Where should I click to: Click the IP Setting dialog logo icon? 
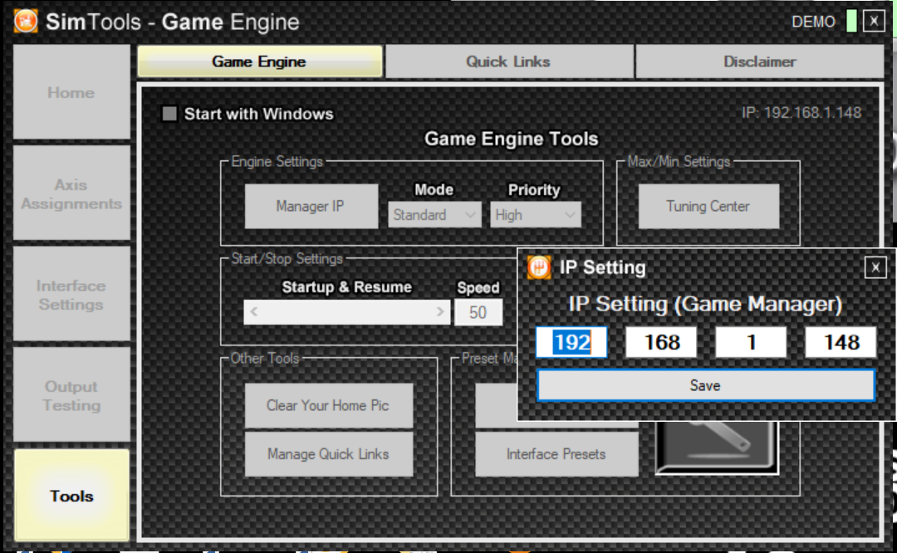coord(539,267)
